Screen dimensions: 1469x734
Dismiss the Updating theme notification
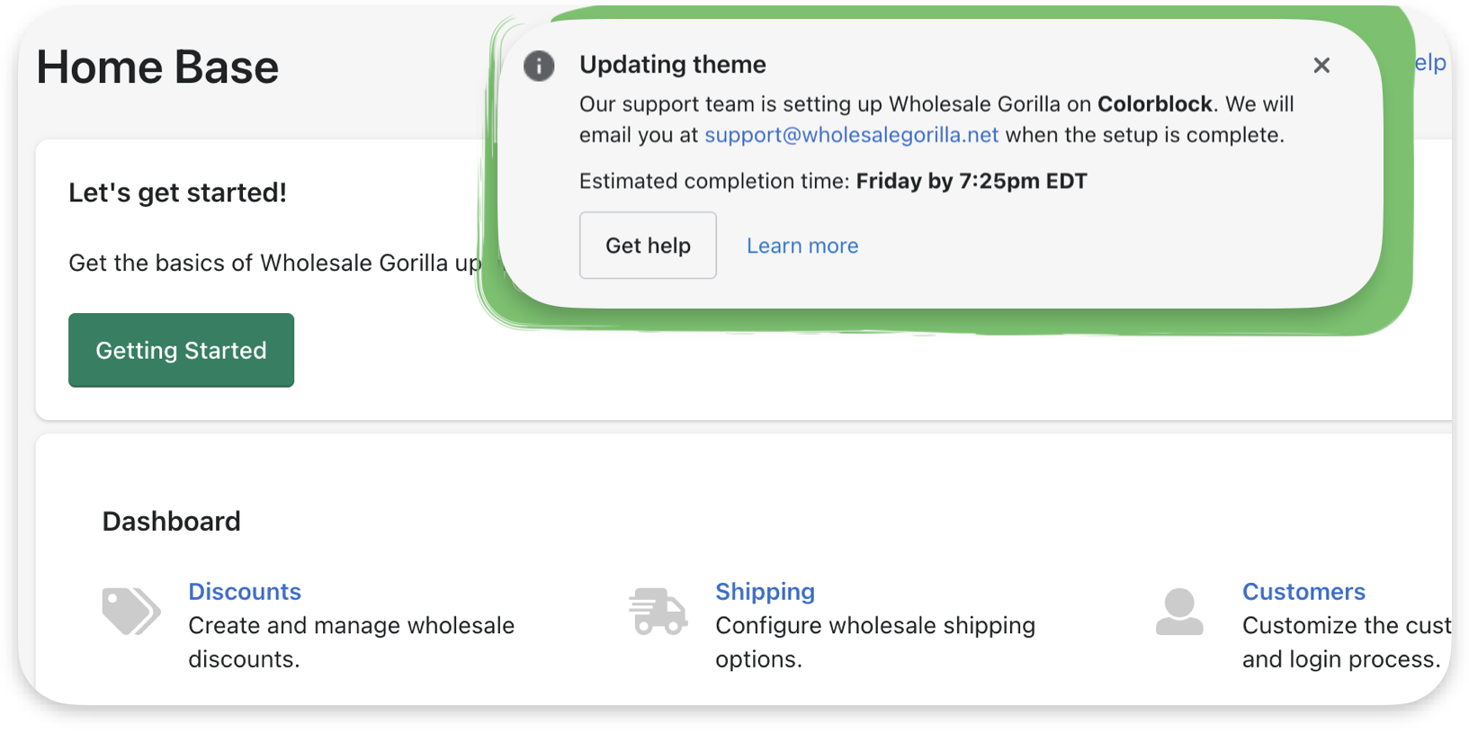click(1321, 66)
